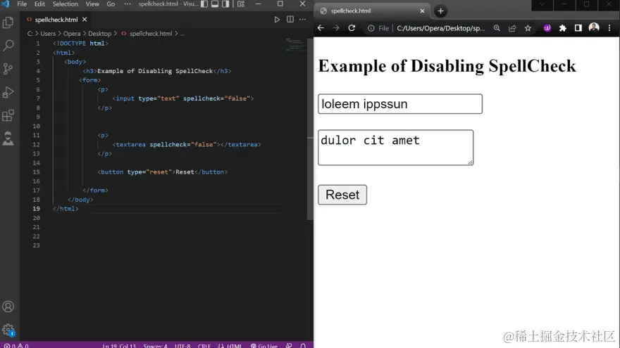Viewport: 620px width, 348px height.
Task: Open notifications bell in status bar
Action: 303,345
